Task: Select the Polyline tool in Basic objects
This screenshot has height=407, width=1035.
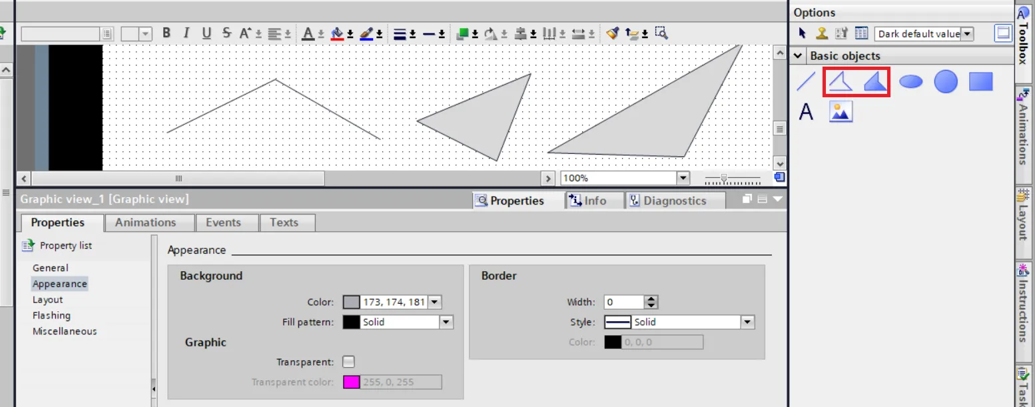Action: tap(841, 82)
